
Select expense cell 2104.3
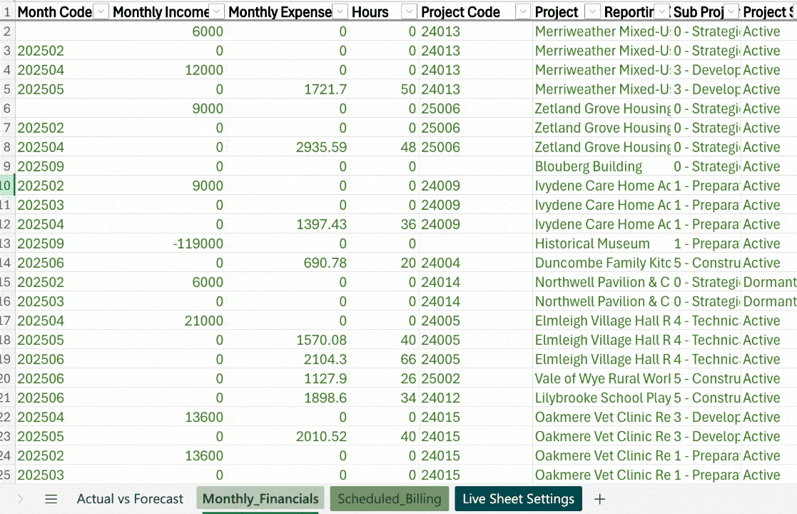click(287, 360)
